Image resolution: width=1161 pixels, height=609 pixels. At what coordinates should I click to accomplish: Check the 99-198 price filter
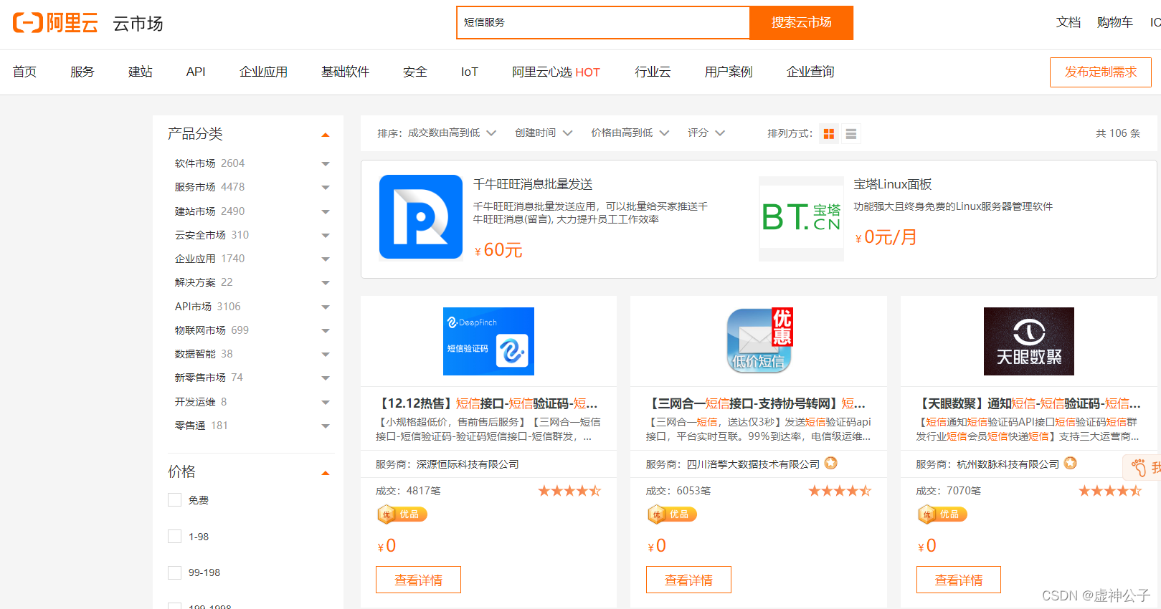[174, 572]
